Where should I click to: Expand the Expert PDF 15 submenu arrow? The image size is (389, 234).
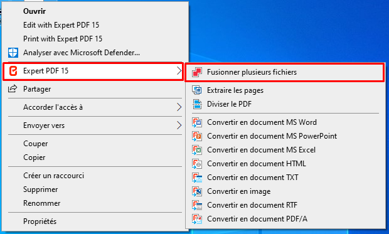tap(179, 71)
